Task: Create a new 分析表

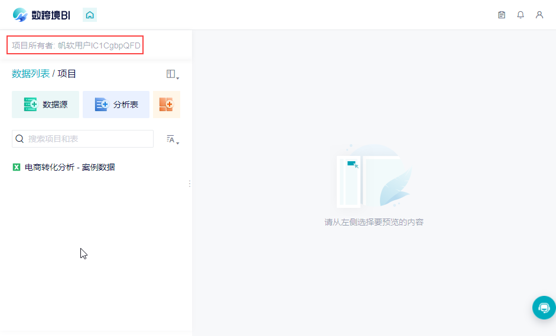Action: click(116, 104)
